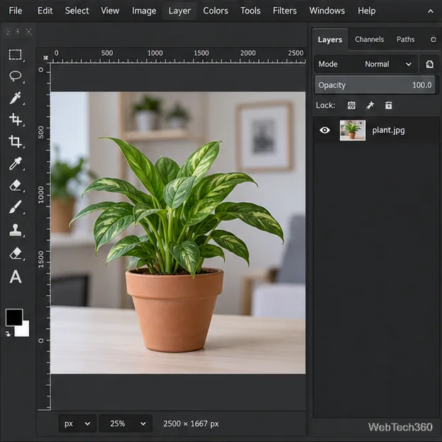This screenshot has height=442, width=442.
Task: Toggle the wand-shaped lock icon
Action: (x=370, y=106)
